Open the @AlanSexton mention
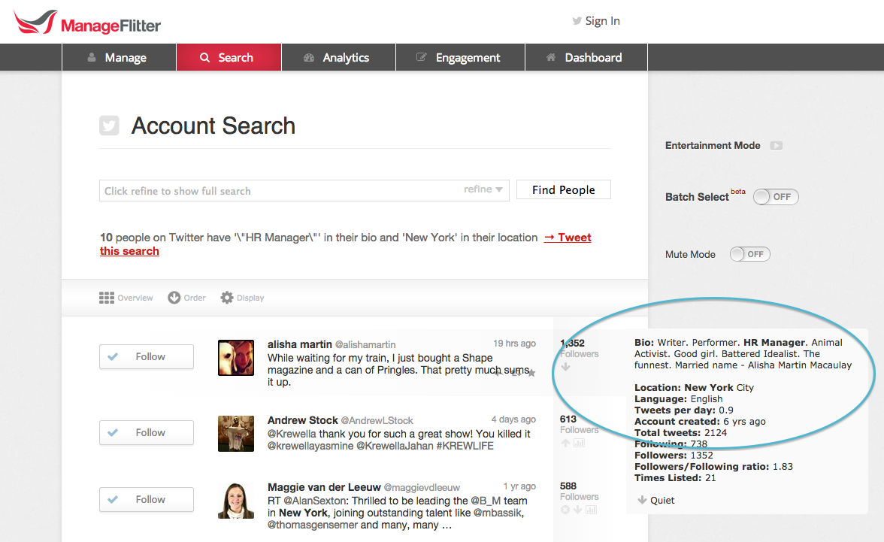The height and width of the screenshot is (542, 884). (x=314, y=501)
